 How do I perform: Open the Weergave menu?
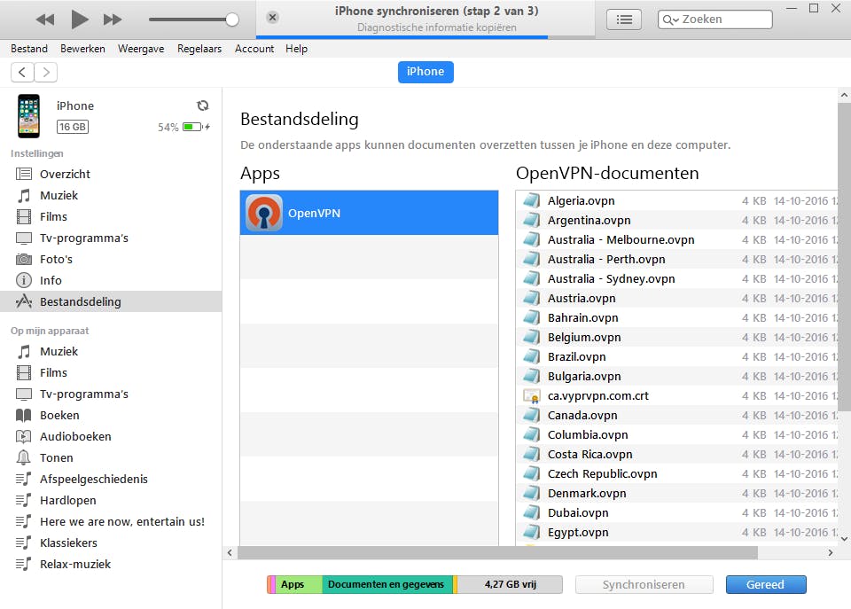pyautogui.click(x=141, y=49)
